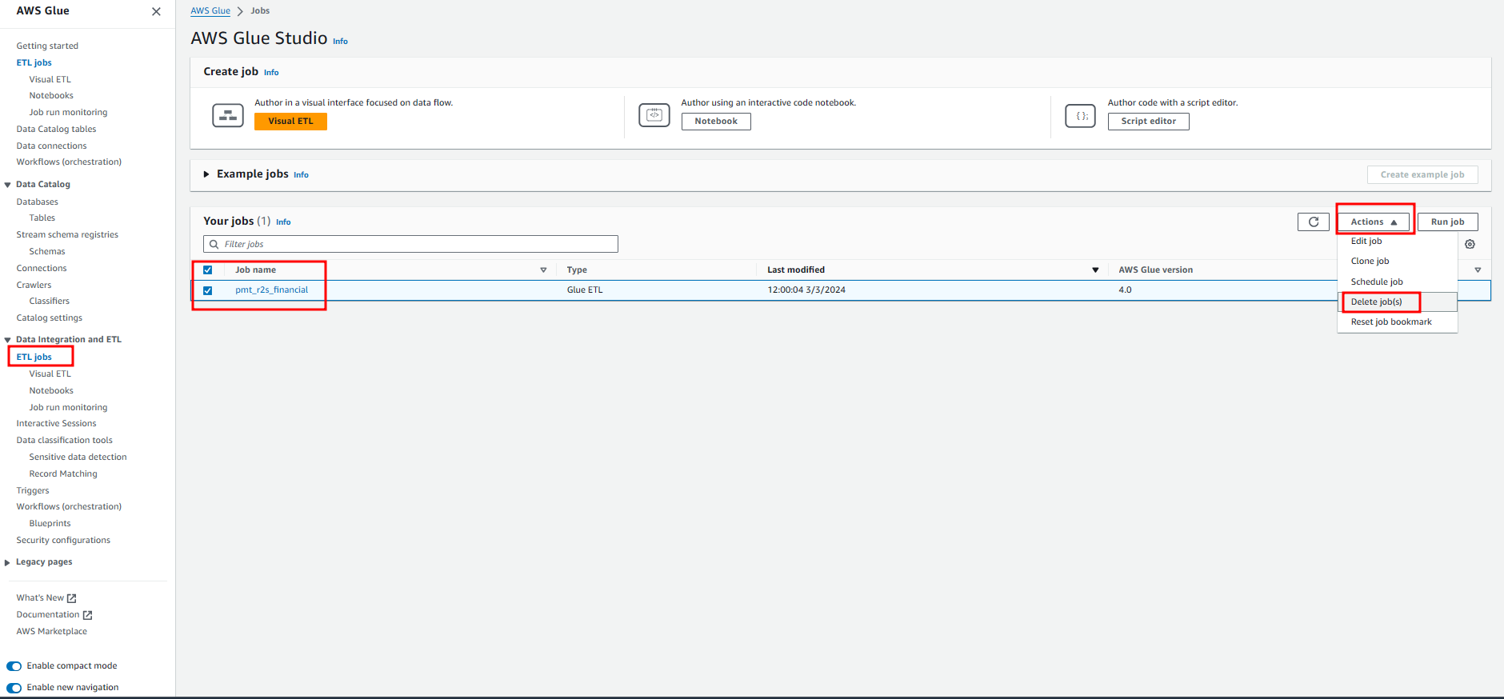This screenshot has height=699, width=1504.
Task: Open Security configurations in sidebar
Action: tap(63, 541)
